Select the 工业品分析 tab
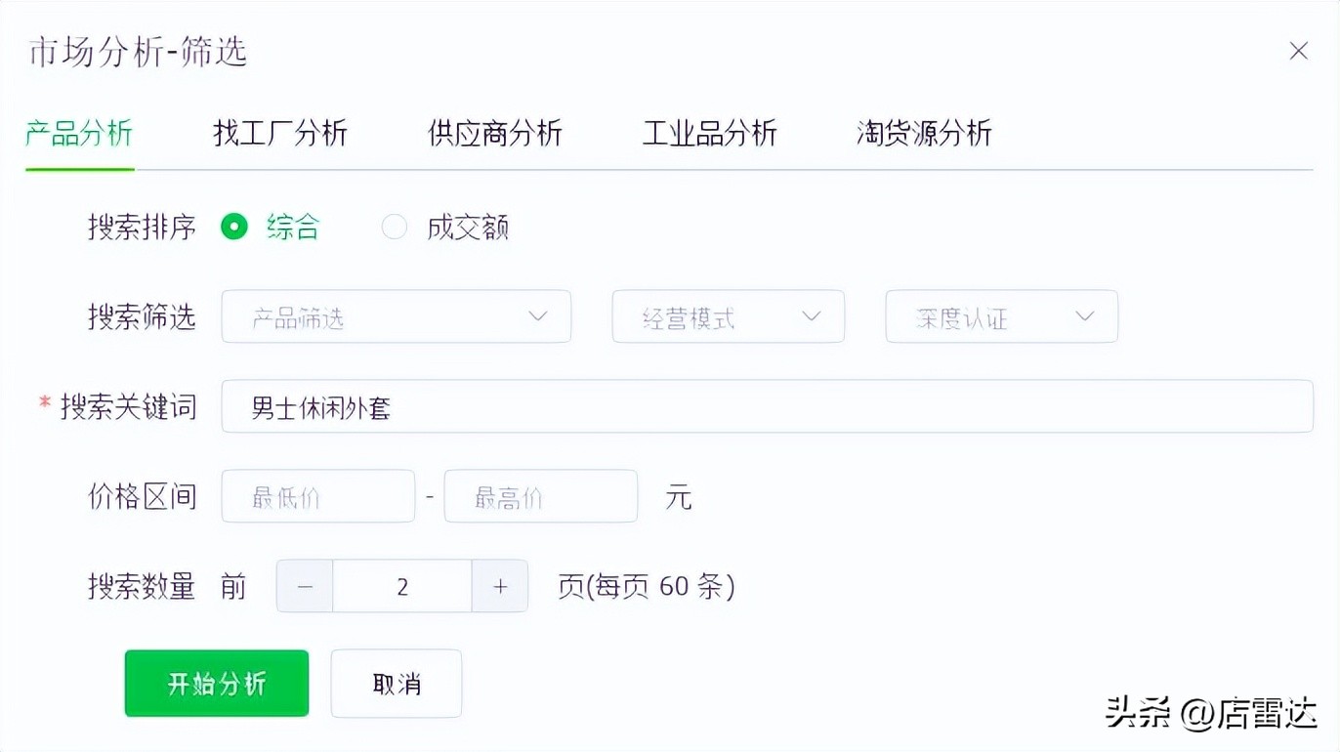This screenshot has height=752, width=1340. tap(709, 134)
